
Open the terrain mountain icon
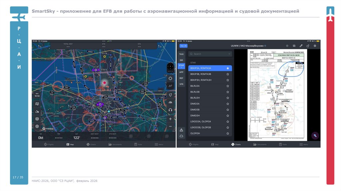point(37,111)
